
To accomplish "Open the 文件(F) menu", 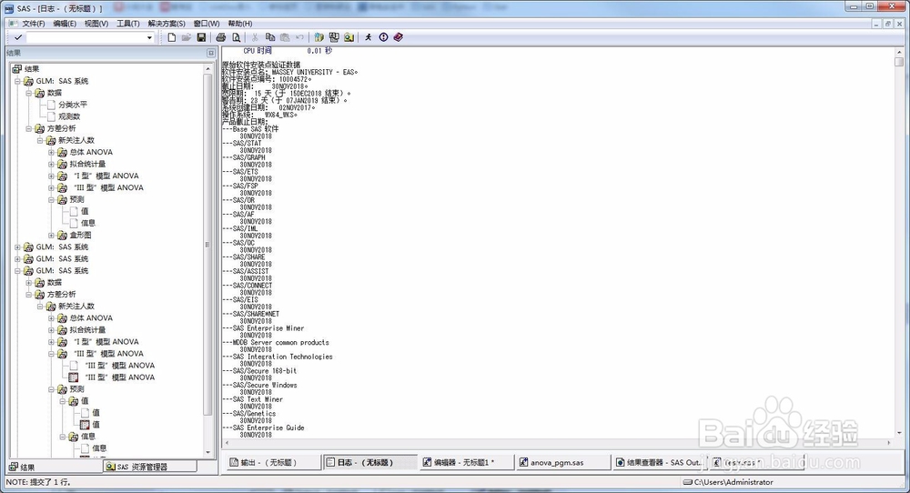I will (x=33, y=24).
